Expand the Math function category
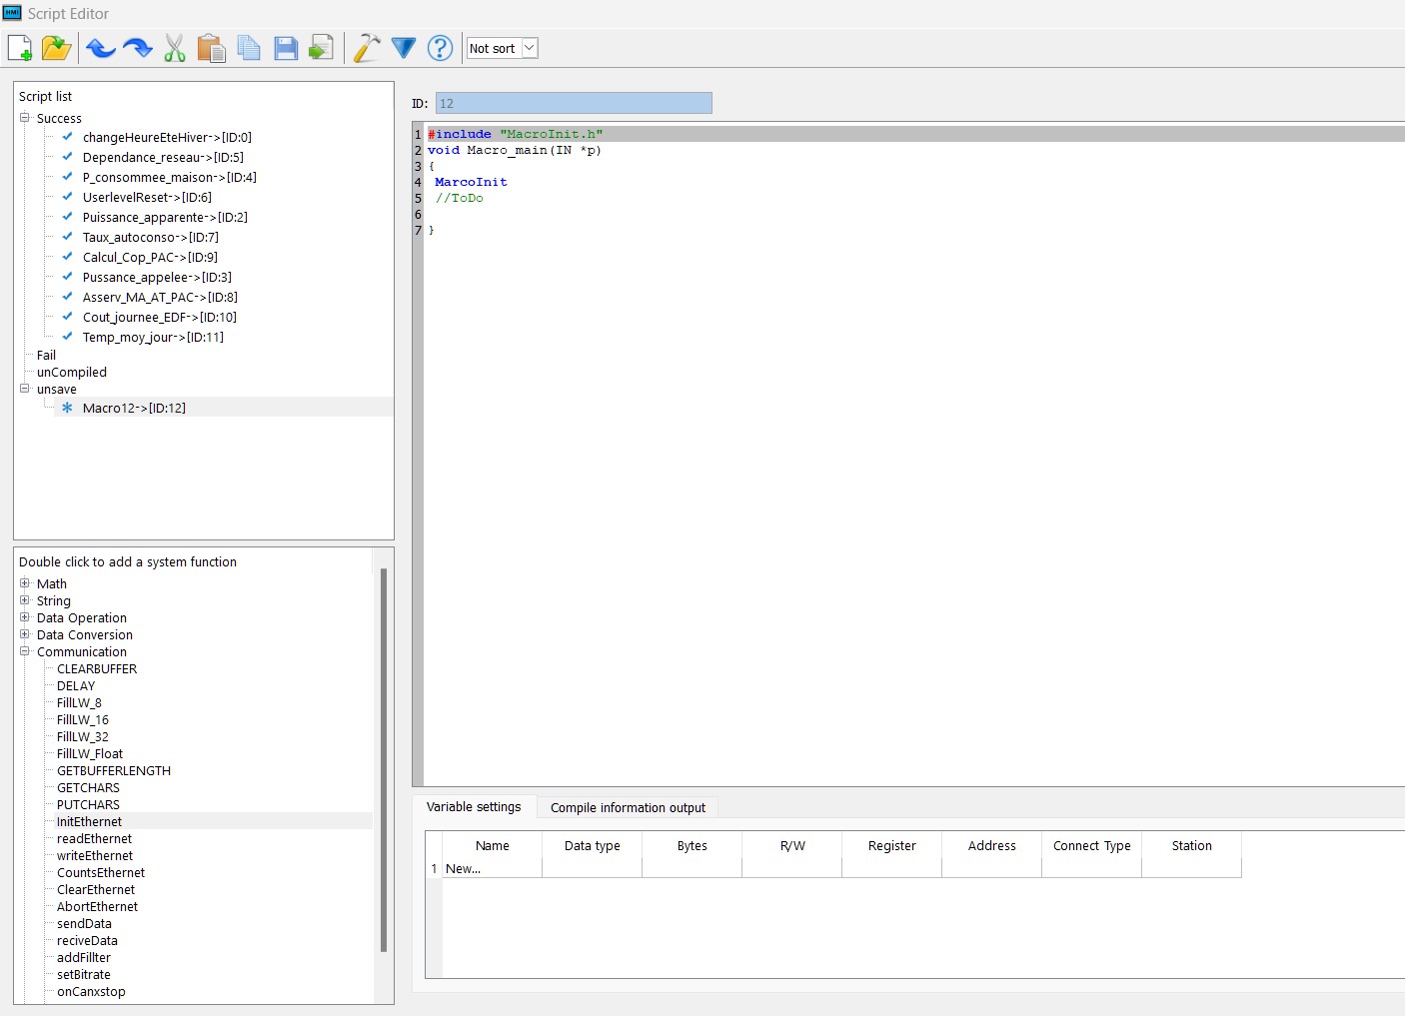Image resolution: width=1405 pixels, height=1016 pixels. (x=25, y=583)
